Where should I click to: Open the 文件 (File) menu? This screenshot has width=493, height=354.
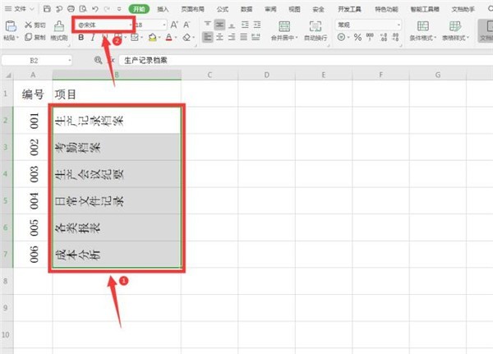(20, 8)
